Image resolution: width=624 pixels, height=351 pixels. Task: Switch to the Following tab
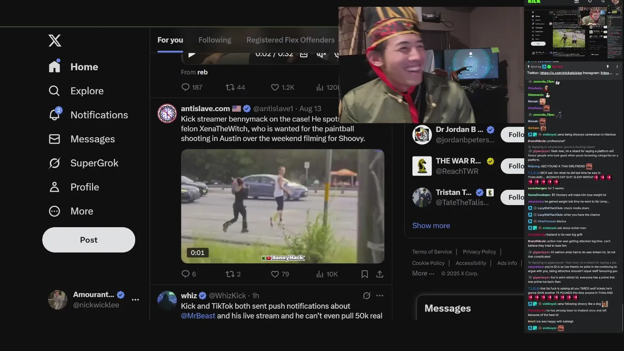pos(214,40)
